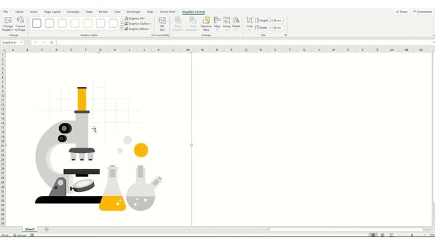The image size is (435, 245).
Task: Open the Align dropdown
Action: pyautogui.click(x=217, y=24)
